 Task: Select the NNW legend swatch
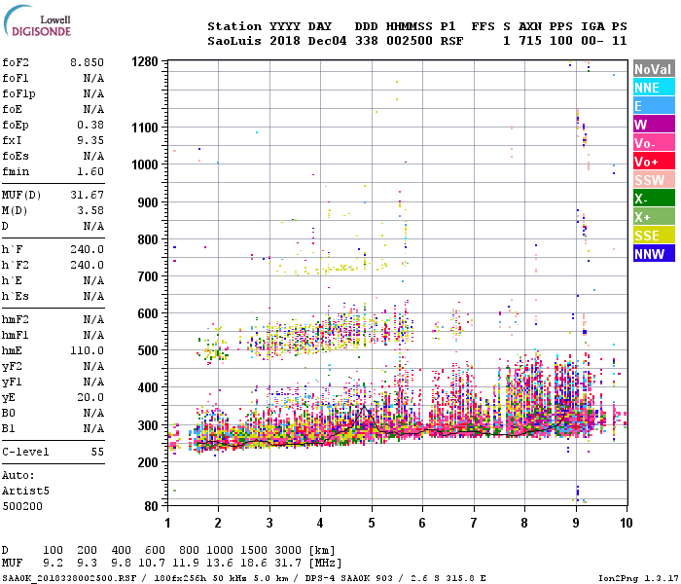[x=654, y=254]
